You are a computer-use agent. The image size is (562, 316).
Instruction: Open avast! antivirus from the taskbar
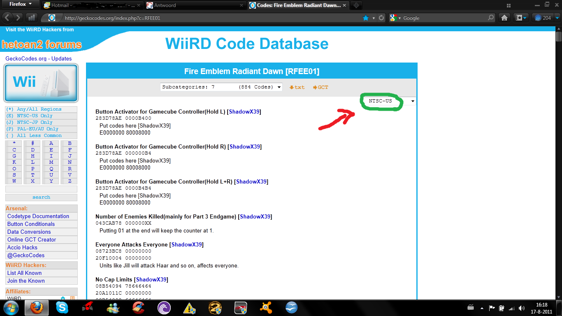click(x=266, y=307)
